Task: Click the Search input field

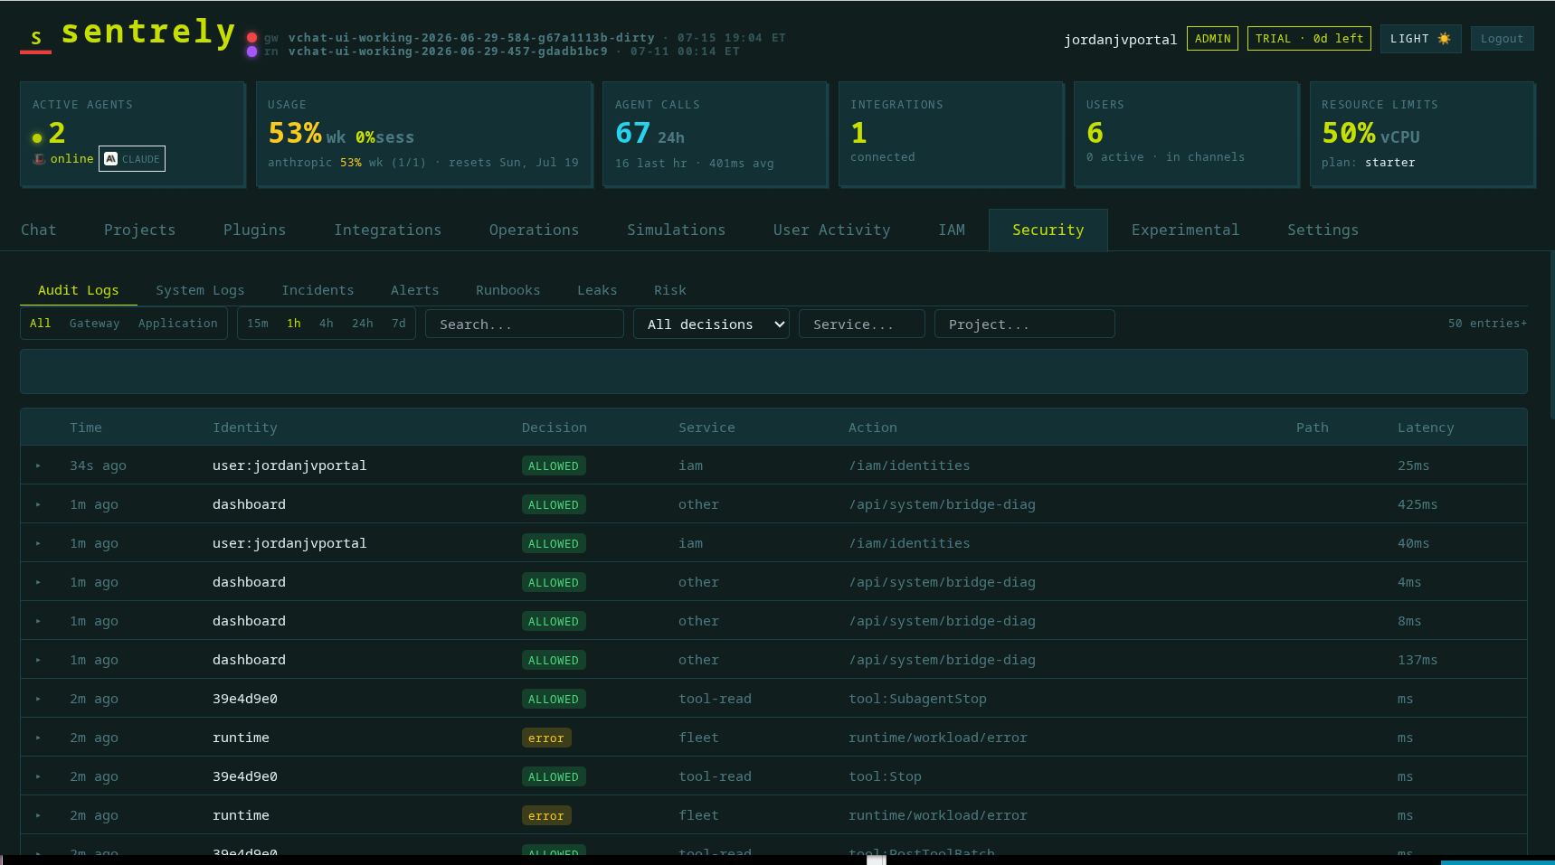Action: (x=525, y=324)
